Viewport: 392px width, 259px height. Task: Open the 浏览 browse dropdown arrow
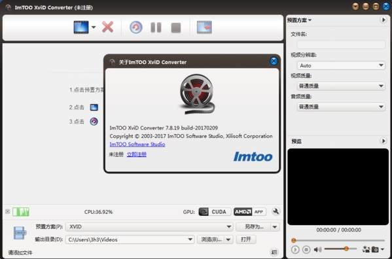point(228,239)
